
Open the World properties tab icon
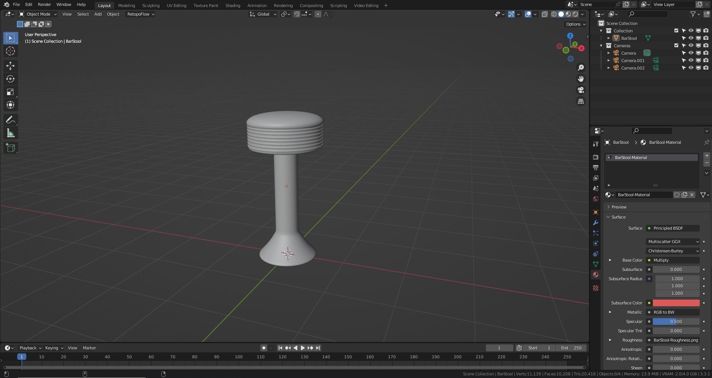click(x=596, y=199)
